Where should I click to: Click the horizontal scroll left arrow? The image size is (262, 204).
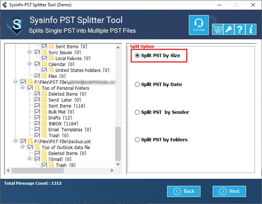(x=8, y=171)
